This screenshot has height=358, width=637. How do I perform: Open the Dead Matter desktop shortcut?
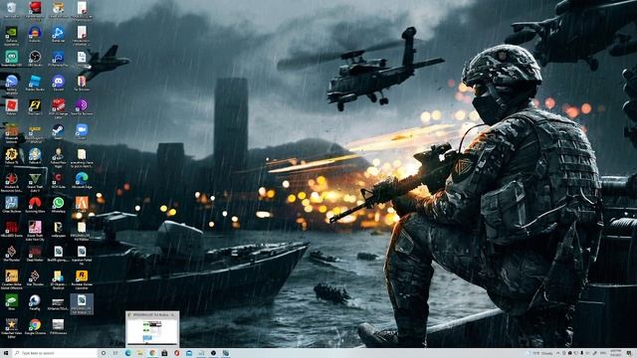pos(35,254)
